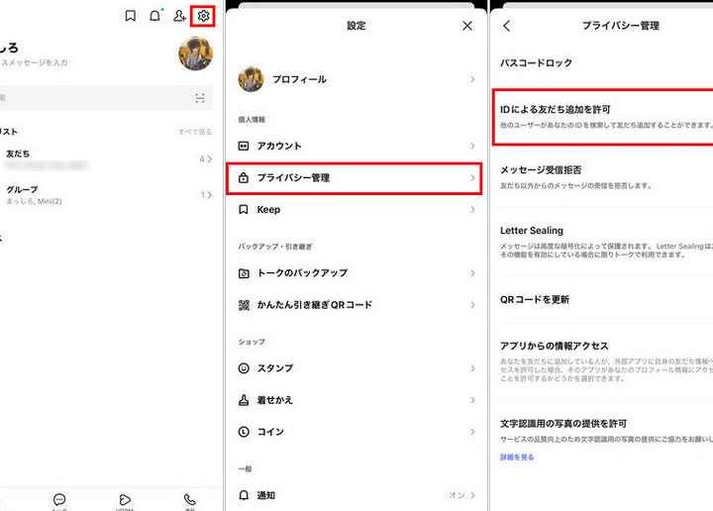Open settings via the gear icon
The image size is (713, 511).
coord(203,16)
